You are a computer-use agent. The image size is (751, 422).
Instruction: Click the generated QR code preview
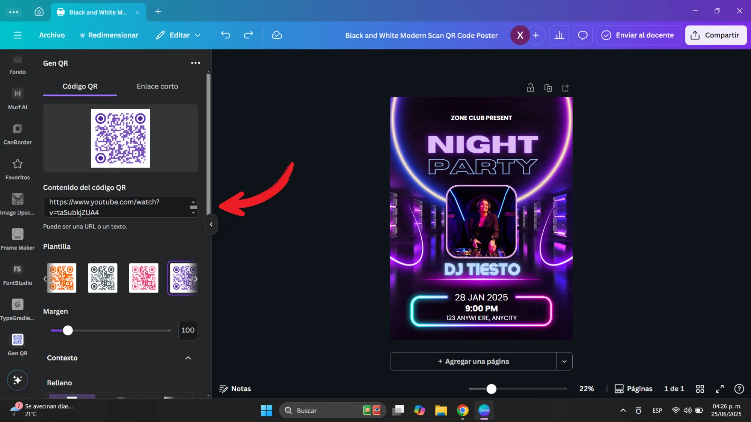click(x=120, y=138)
